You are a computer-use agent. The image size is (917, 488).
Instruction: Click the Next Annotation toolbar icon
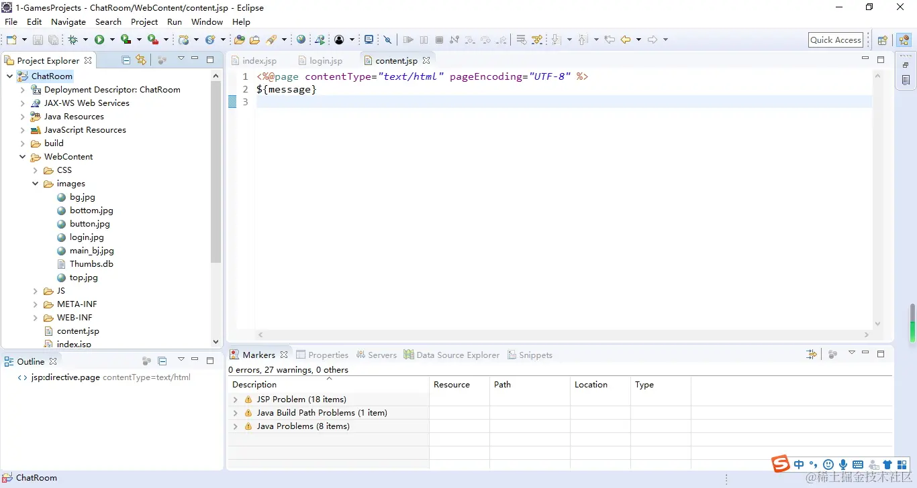coord(556,40)
